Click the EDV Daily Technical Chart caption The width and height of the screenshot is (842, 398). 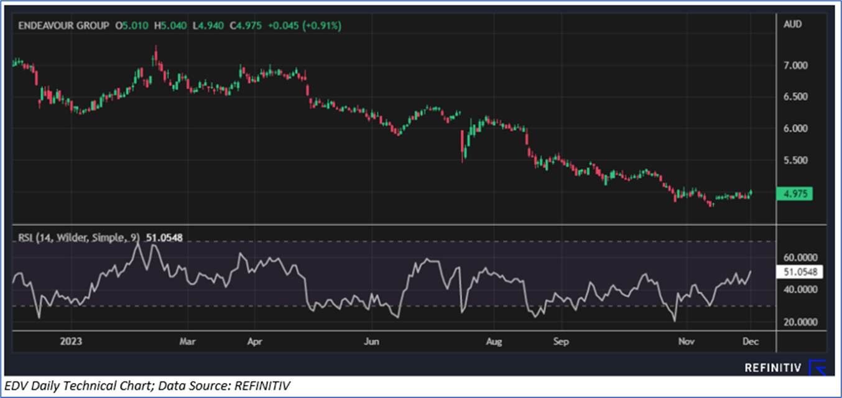coord(149,386)
